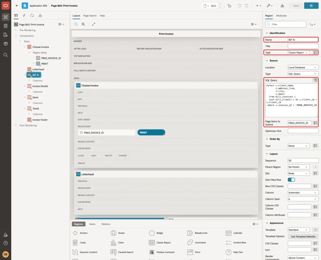Open Page Items to Submit picker
The image size is (321, 260).
pyautogui.click(x=315, y=123)
